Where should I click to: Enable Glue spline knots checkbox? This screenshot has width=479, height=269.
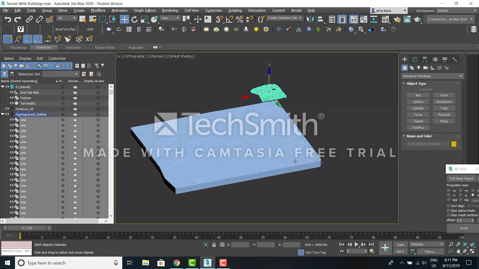448,211
